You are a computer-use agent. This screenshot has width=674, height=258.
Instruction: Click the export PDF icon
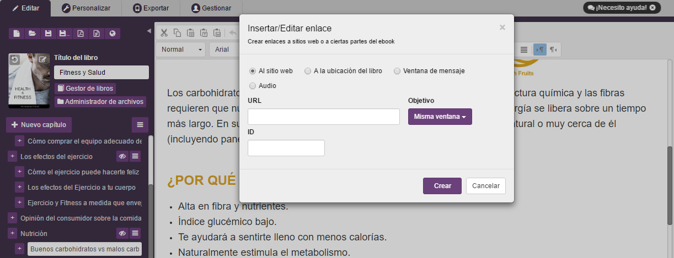(81, 34)
